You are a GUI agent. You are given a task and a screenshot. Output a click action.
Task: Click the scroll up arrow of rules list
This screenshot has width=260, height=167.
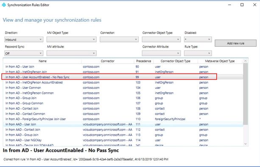pyautogui.click(x=246, y=61)
